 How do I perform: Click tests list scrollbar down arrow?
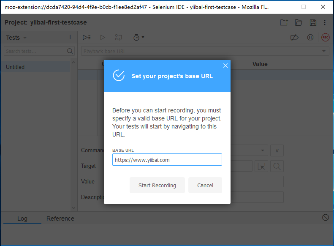74,208
